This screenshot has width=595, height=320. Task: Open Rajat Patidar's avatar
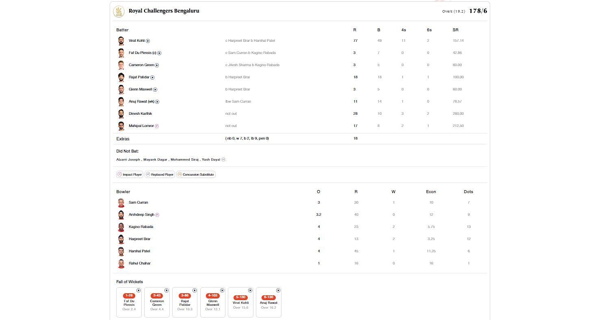[121, 77]
